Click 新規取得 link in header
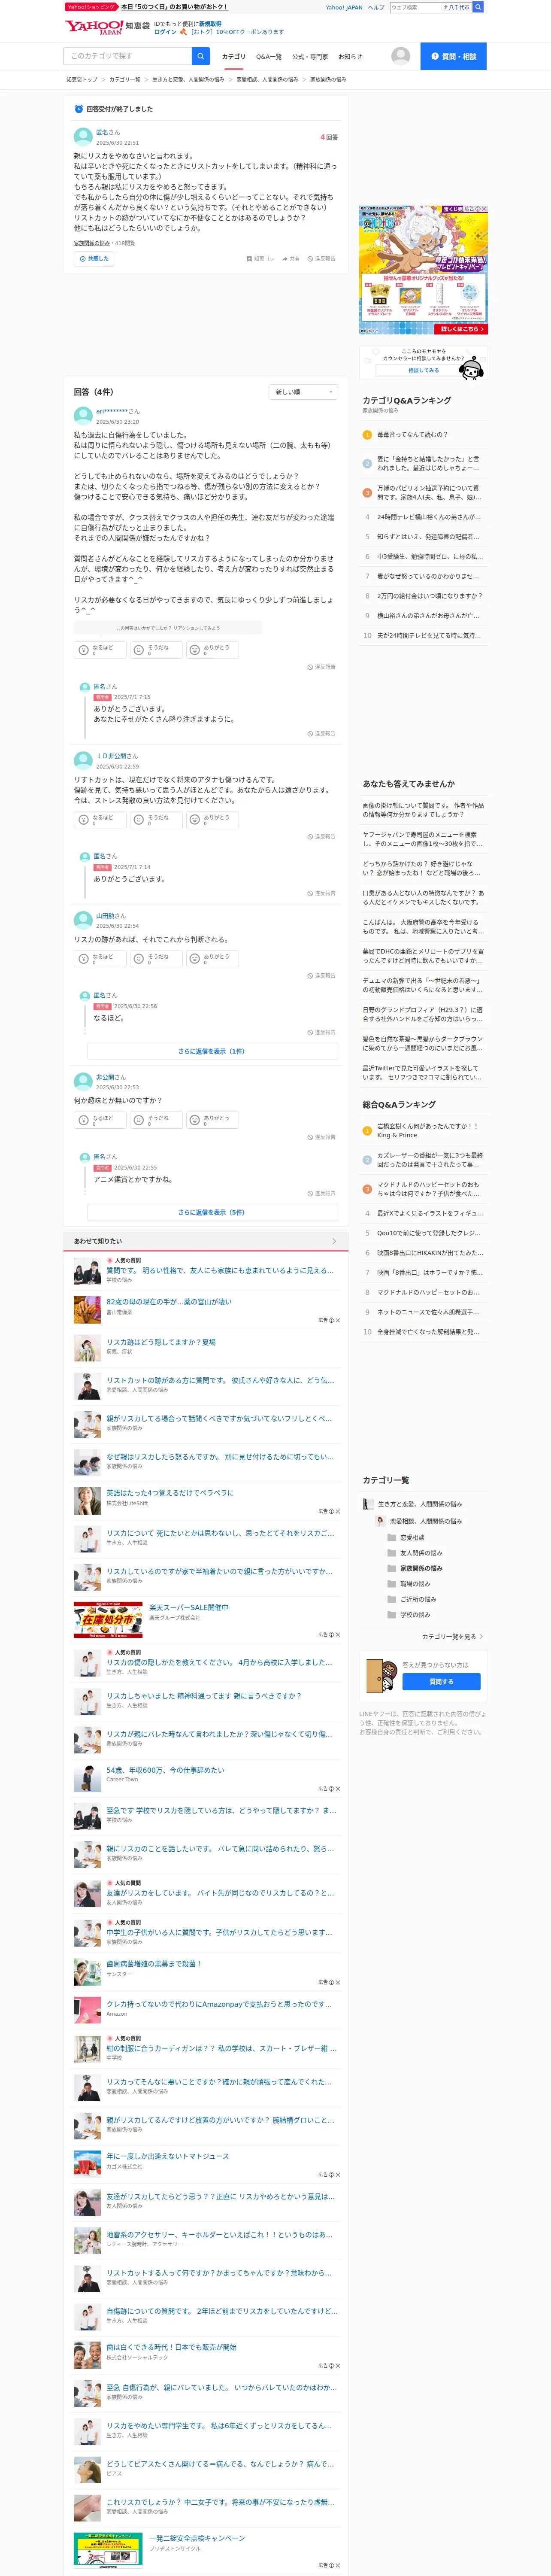 (x=210, y=23)
